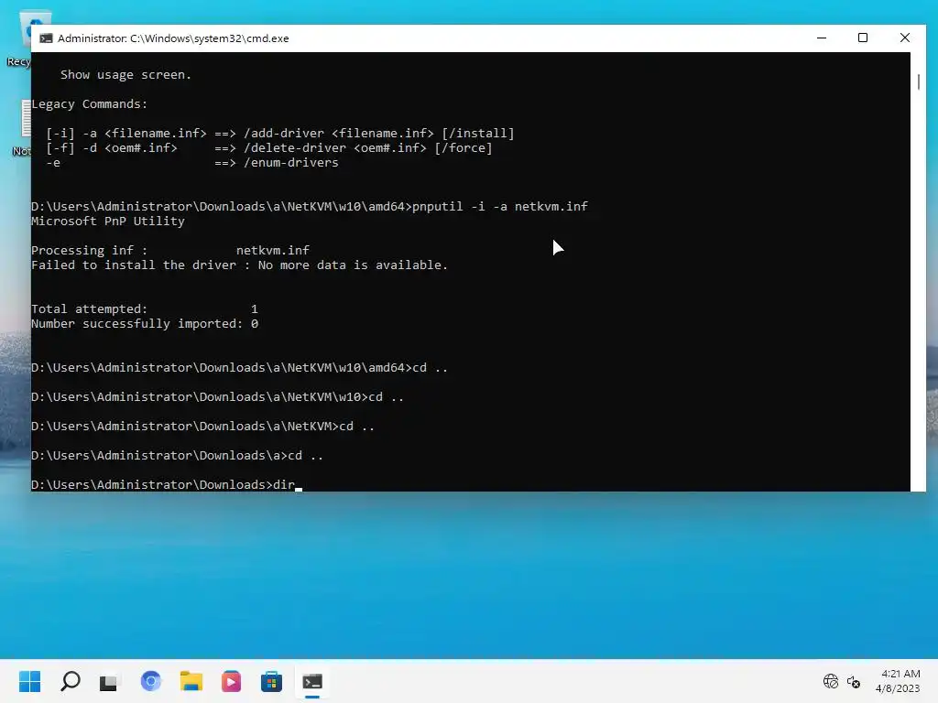Click 'Number successfully imported: 0' line

pos(145,323)
